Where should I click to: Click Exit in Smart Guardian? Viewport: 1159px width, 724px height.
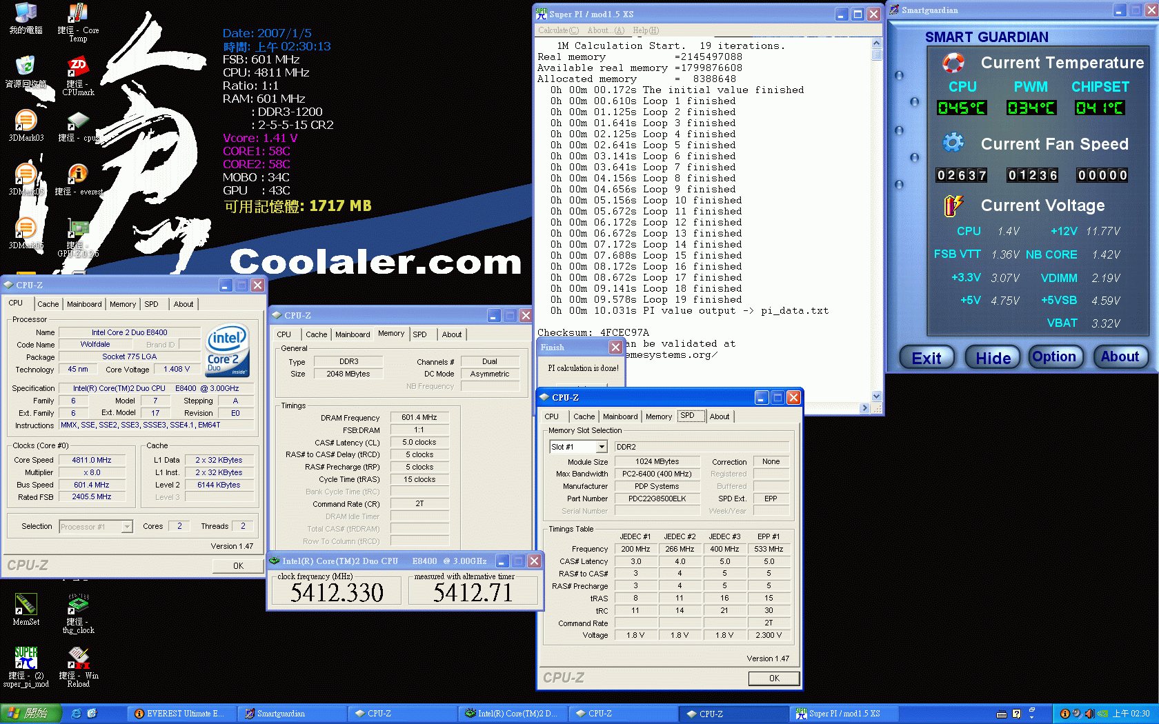[x=927, y=357]
